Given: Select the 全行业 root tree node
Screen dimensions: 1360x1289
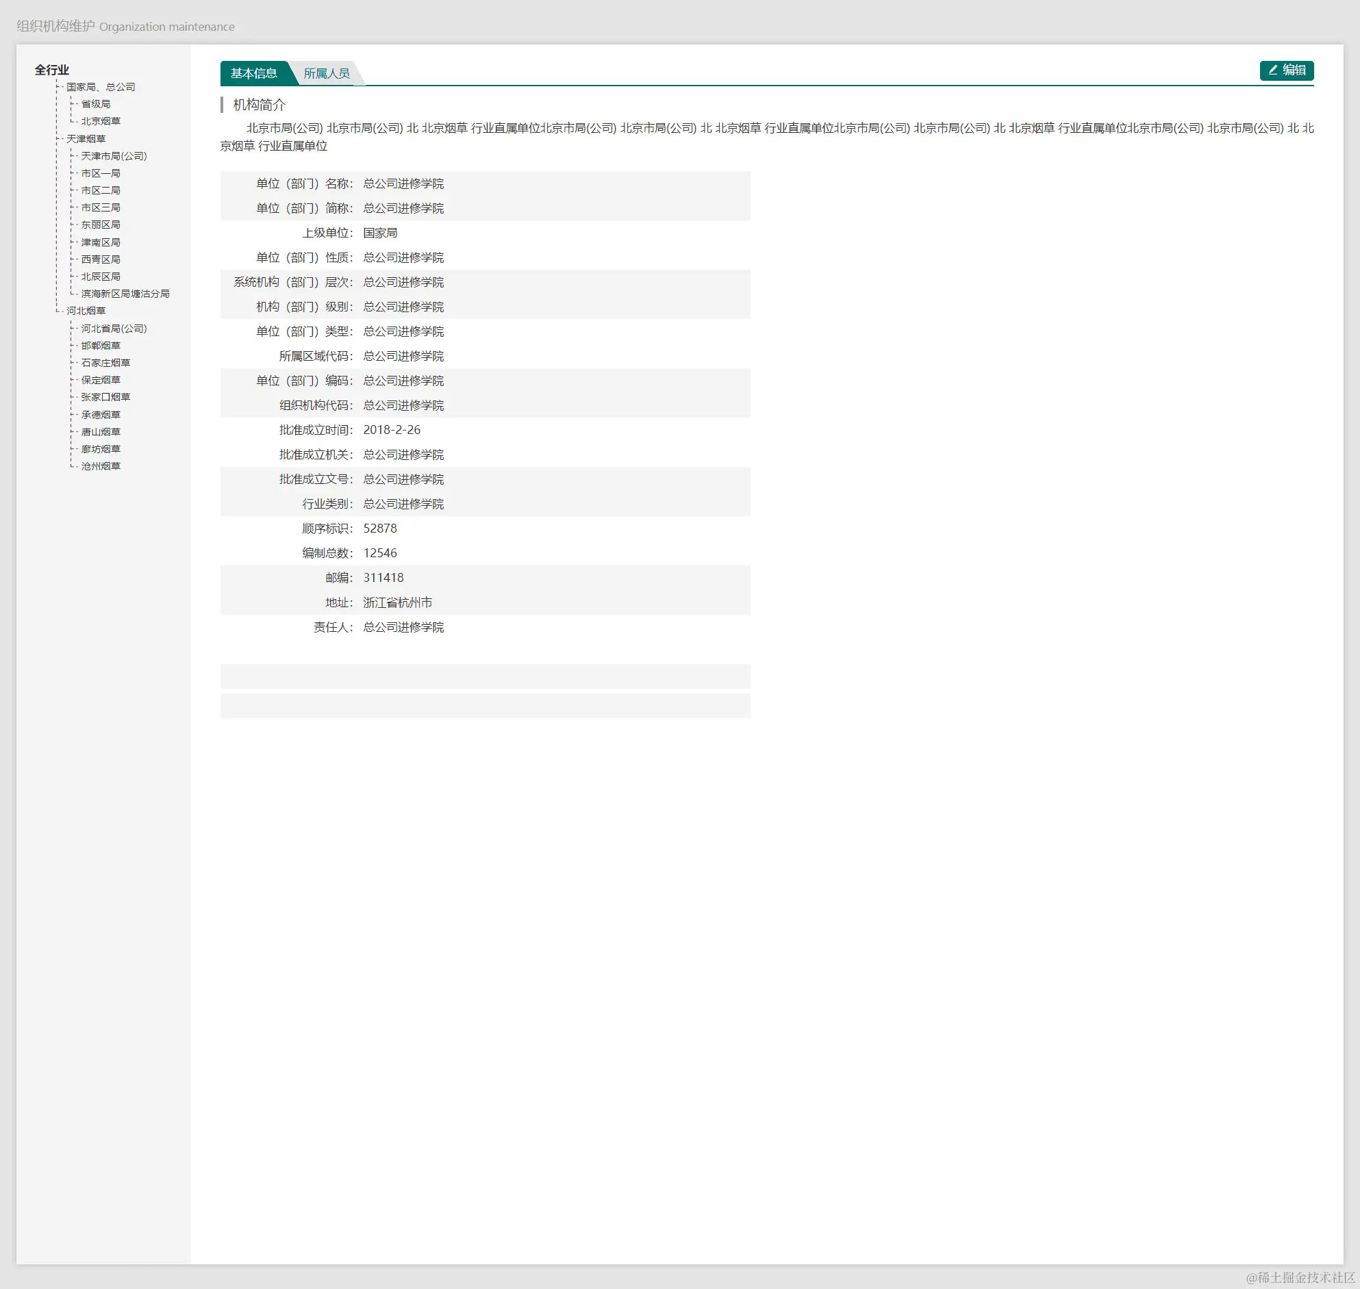Looking at the screenshot, I should coord(51,70).
